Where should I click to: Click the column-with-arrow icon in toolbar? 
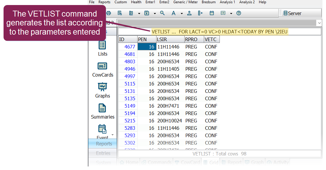[x=200, y=13]
